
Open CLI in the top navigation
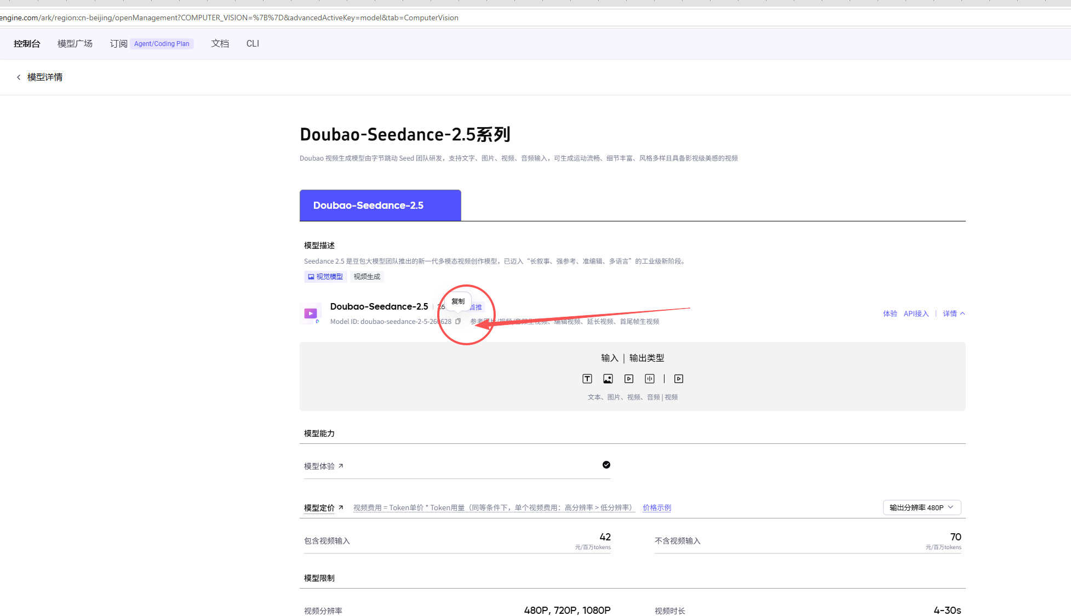coord(253,44)
